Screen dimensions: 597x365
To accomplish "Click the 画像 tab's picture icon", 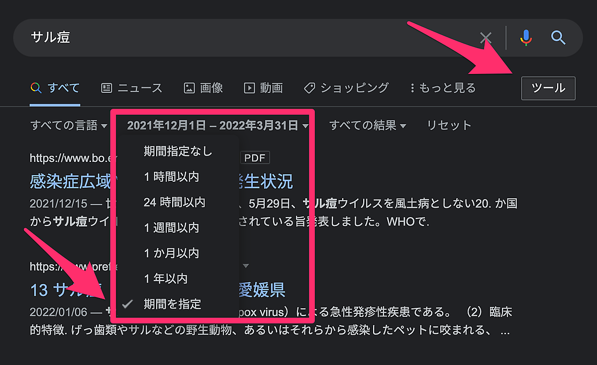I will pos(189,88).
